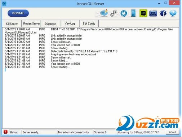Visit Facebook page via the f icon

pyautogui.click(x=163, y=13)
